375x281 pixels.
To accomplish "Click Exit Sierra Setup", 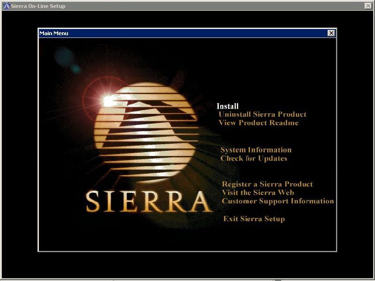I will 254,219.
